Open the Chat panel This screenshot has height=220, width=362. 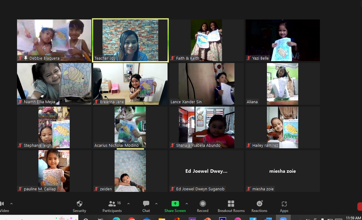point(146,207)
